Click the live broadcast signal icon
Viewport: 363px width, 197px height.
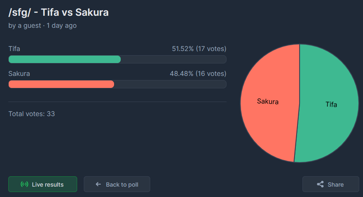pyautogui.click(x=24, y=184)
